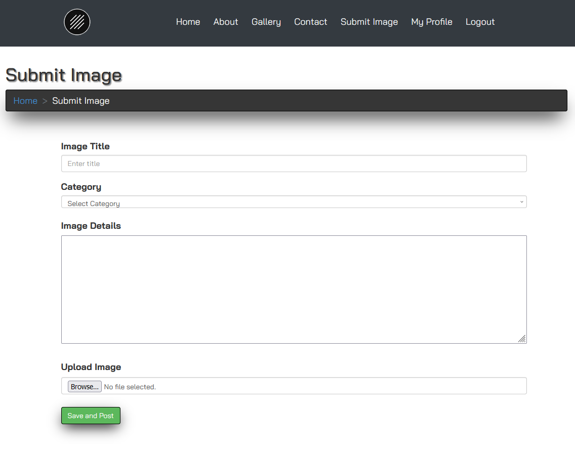Click the Home breadcrumb link
This screenshot has width=575, height=451.
[25, 101]
